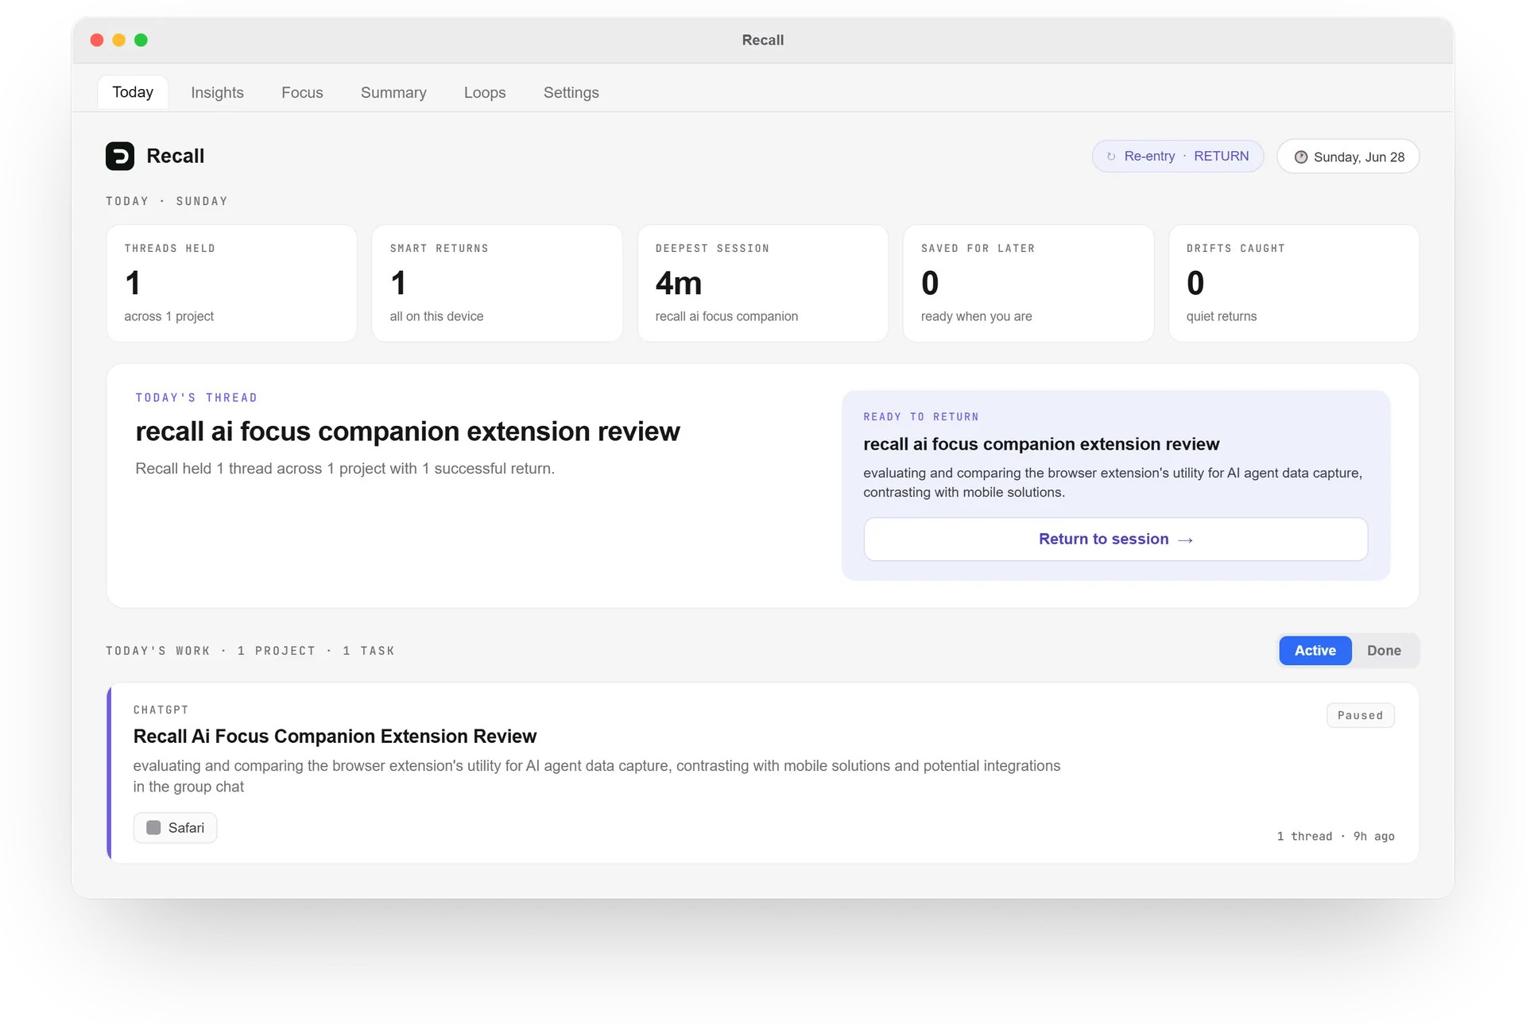This screenshot has height=1025, width=1526.
Task: Open the Recall Ai Focus Companion task card
Action: [x=763, y=773]
